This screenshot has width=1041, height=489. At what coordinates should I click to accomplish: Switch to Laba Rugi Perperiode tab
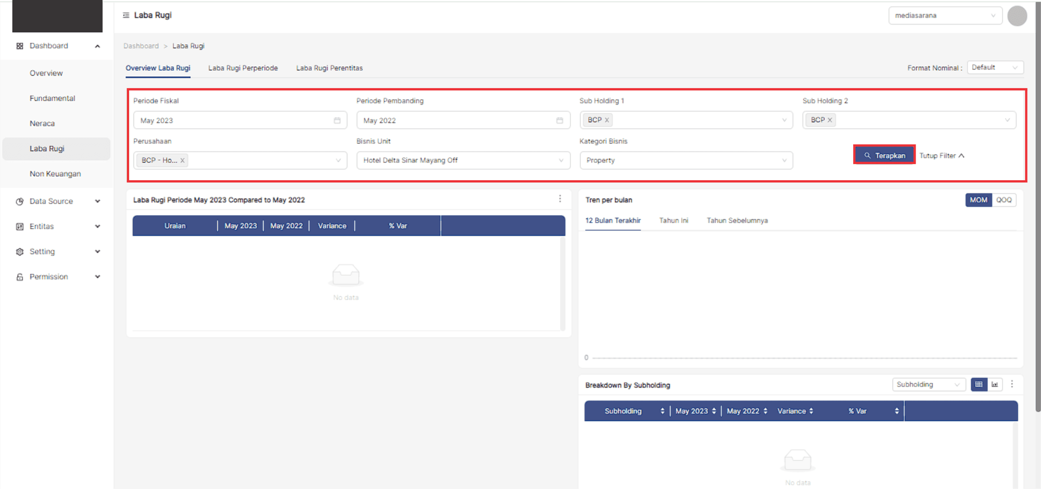pos(243,68)
